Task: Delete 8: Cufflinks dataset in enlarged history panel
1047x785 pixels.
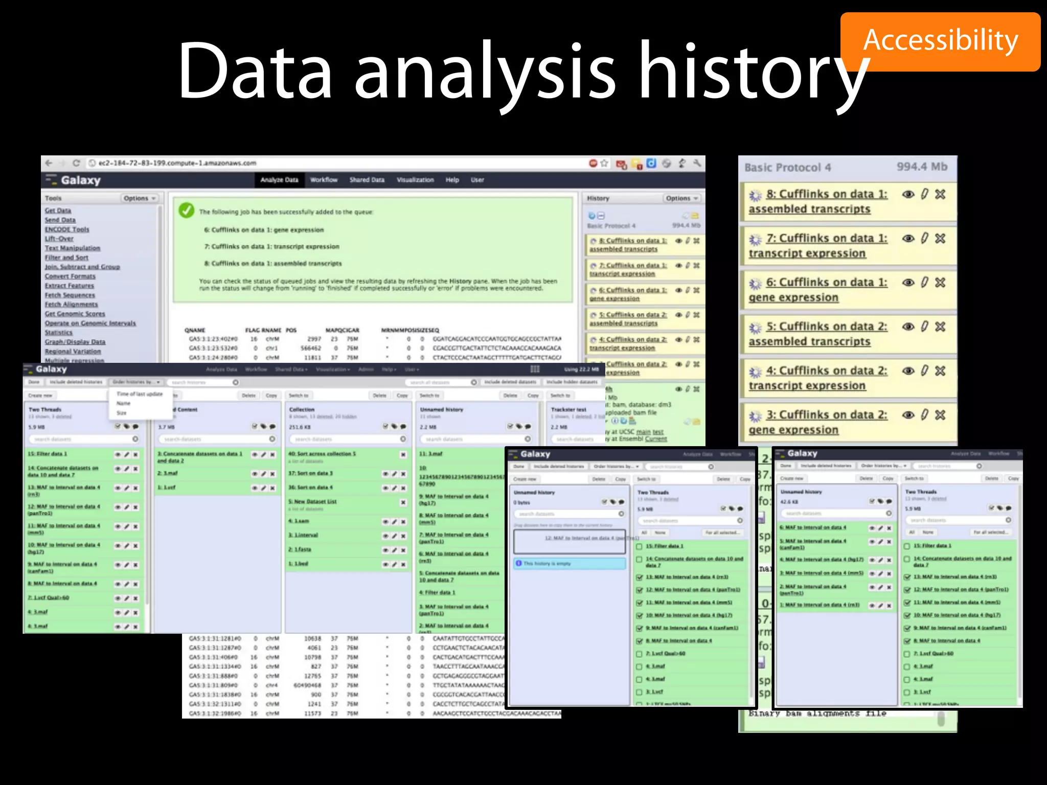Action: coord(940,194)
